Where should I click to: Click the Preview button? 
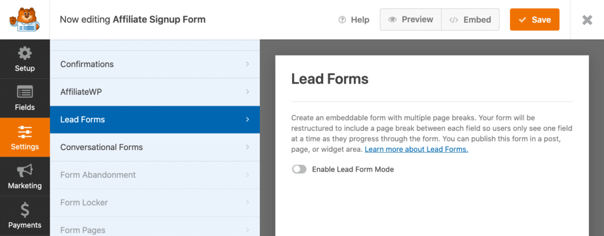[x=411, y=19]
